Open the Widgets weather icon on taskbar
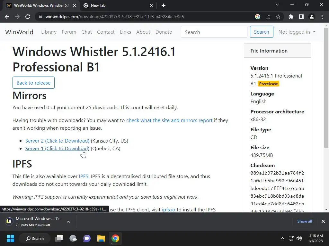The height and width of the screenshot is (246, 329). (x=73, y=238)
